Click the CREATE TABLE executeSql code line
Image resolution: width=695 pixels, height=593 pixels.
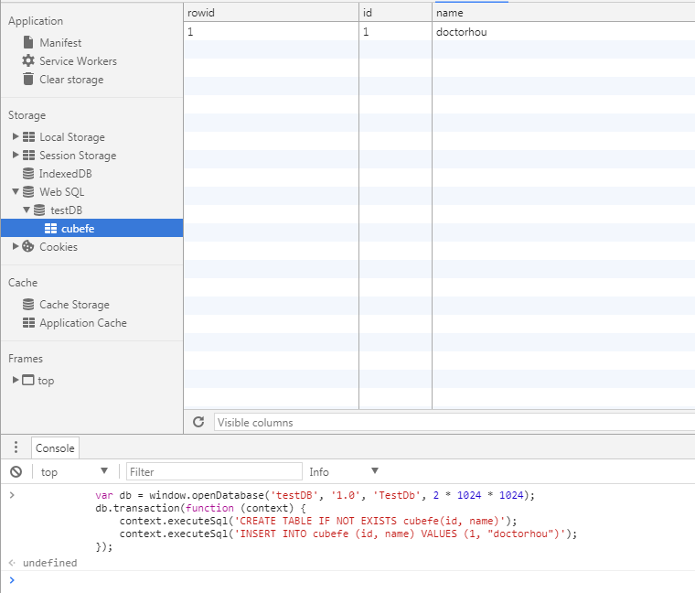point(318,521)
